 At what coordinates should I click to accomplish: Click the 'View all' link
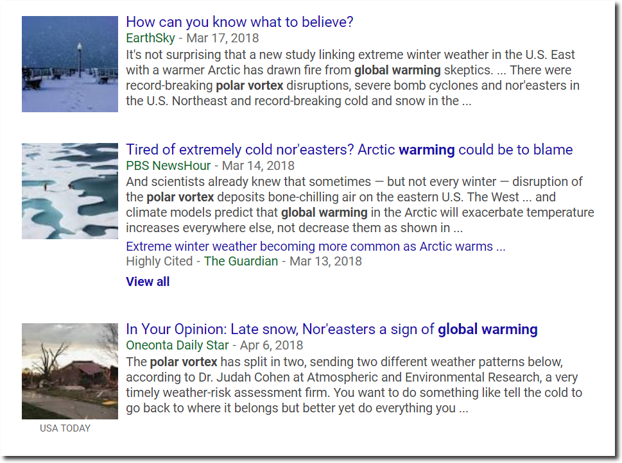pyautogui.click(x=148, y=282)
